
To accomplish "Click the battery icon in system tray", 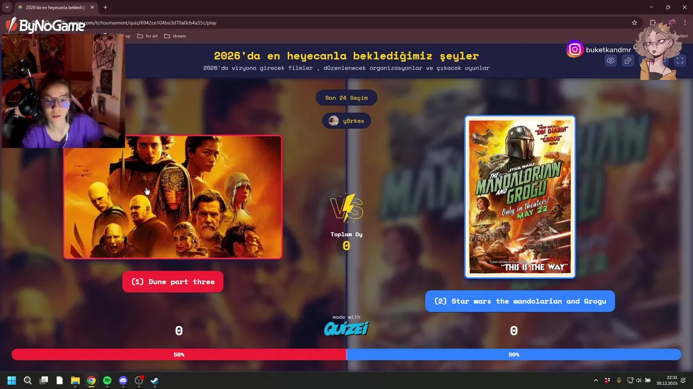I will click(648, 380).
